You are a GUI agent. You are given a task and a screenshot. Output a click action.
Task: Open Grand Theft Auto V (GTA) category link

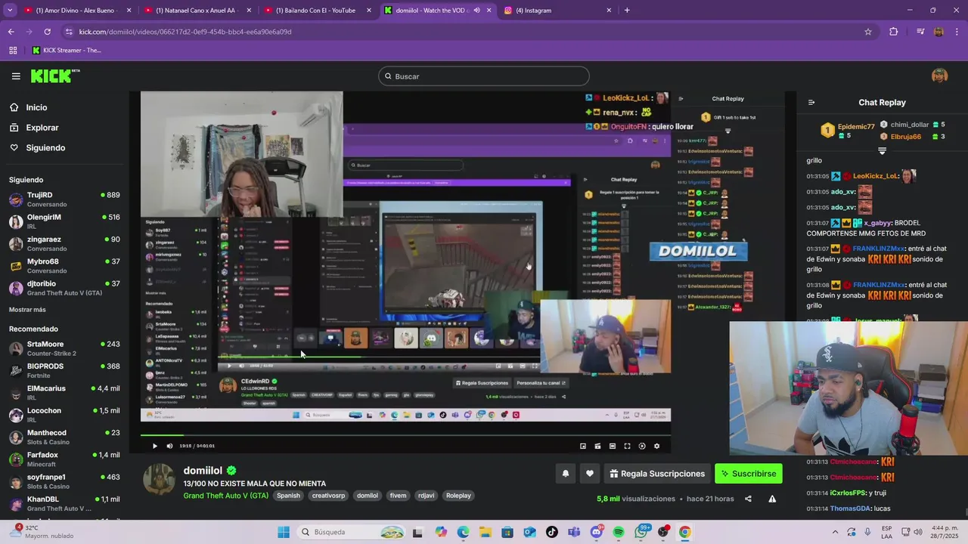(x=226, y=496)
